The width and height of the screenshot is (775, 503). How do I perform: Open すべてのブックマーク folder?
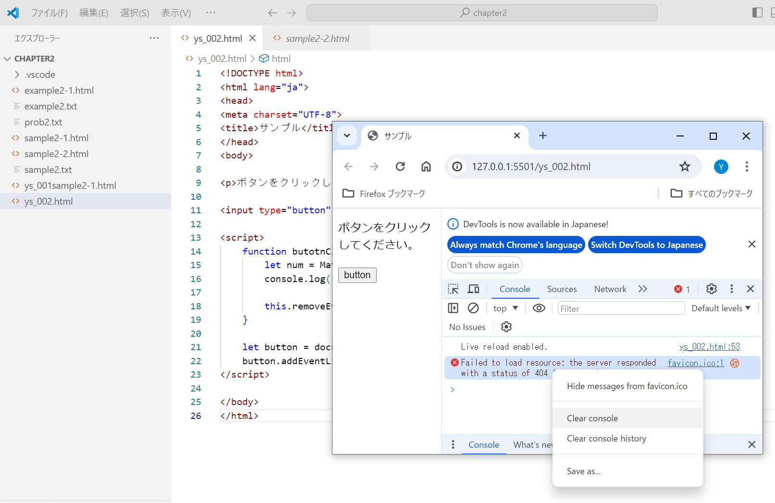712,194
